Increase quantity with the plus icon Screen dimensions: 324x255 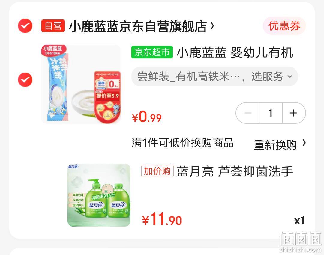point(293,113)
